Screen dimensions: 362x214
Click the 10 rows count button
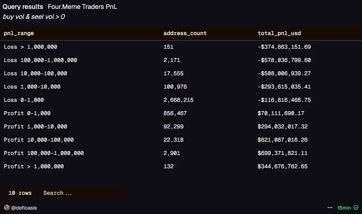[x=20, y=193]
